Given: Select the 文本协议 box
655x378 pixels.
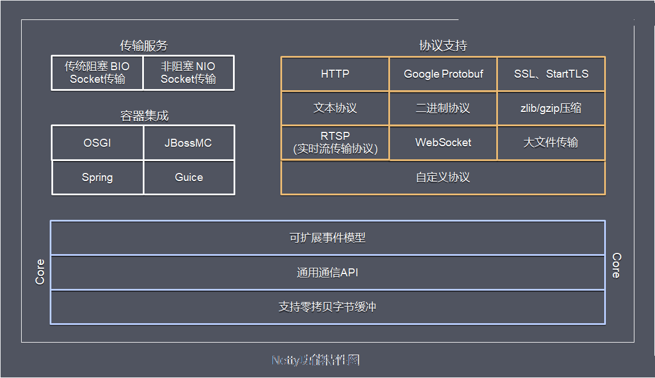Looking at the screenshot, I should (335, 108).
